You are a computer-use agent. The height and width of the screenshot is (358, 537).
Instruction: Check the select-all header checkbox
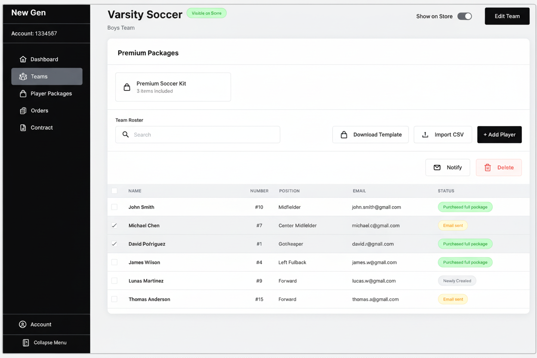coord(114,191)
